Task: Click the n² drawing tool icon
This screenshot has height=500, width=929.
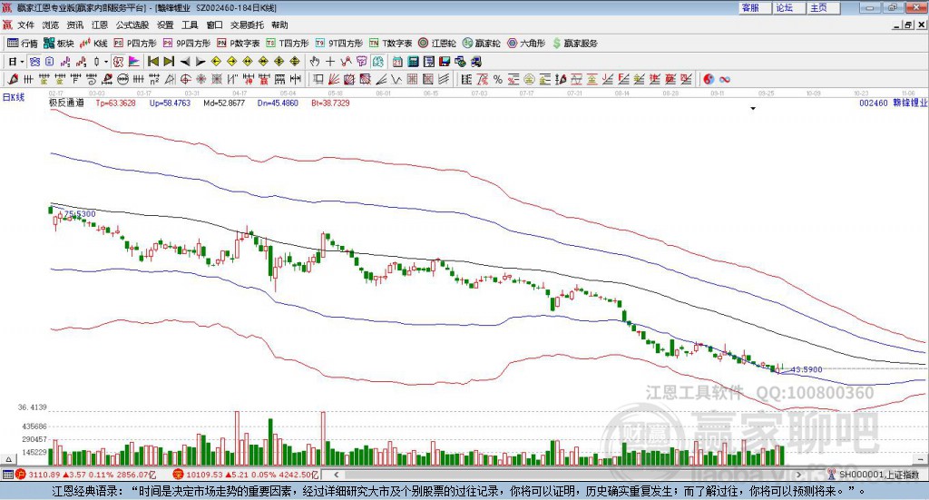Action: coord(154,79)
